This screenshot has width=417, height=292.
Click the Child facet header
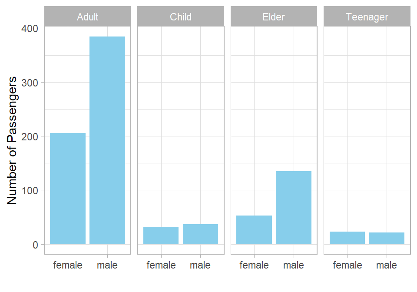click(180, 17)
